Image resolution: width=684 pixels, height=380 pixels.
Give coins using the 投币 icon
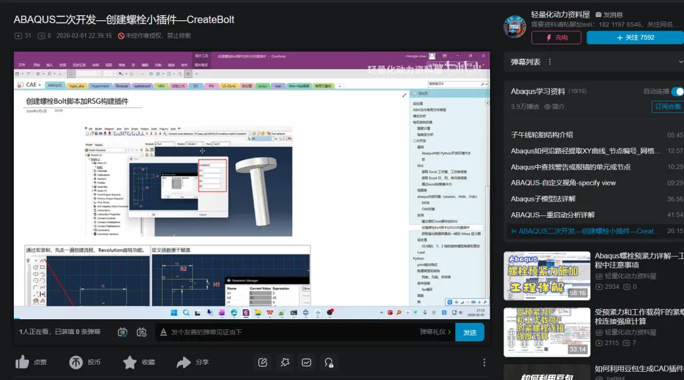(x=76, y=362)
